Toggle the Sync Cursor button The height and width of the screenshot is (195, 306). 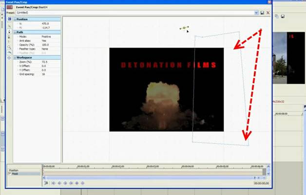[x=46, y=183]
